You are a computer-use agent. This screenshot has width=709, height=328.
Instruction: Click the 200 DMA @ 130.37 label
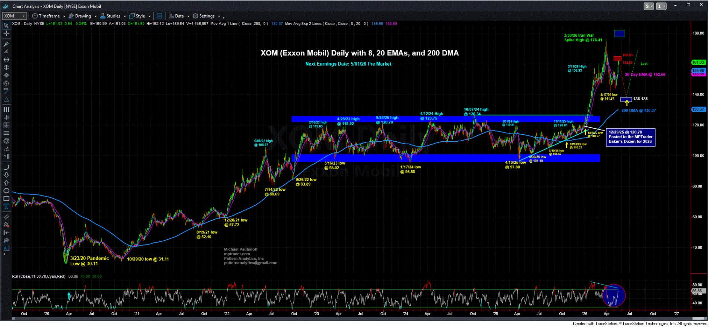point(638,111)
